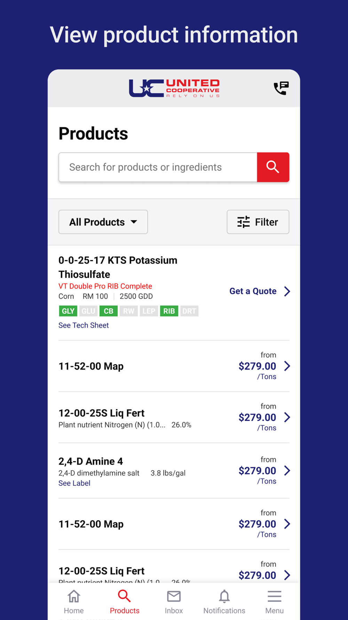This screenshot has height=620, width=348.
Task: Click the red search magnifier button
Action: [x=273, y=167]
